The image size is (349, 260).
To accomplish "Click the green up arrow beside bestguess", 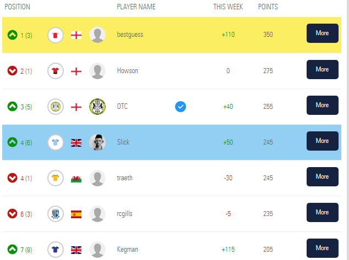I will pos(12,35).
